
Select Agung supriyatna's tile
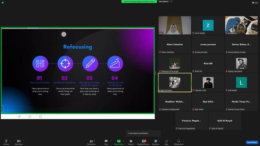[241, 63]
